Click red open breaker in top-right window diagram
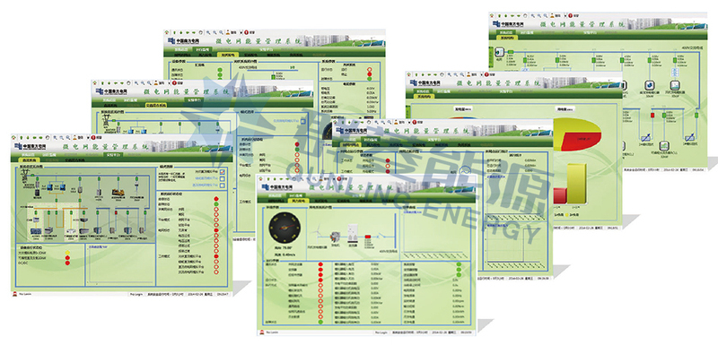 (652, 115)
